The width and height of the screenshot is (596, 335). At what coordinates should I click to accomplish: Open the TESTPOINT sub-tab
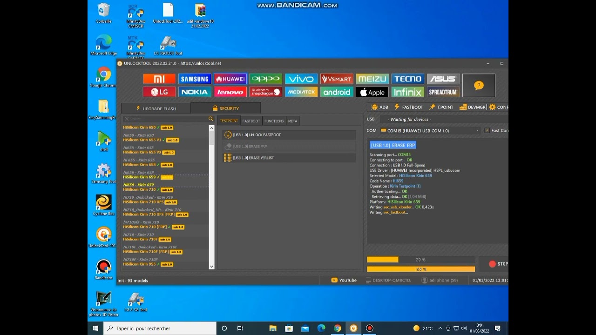coord(229,121)
